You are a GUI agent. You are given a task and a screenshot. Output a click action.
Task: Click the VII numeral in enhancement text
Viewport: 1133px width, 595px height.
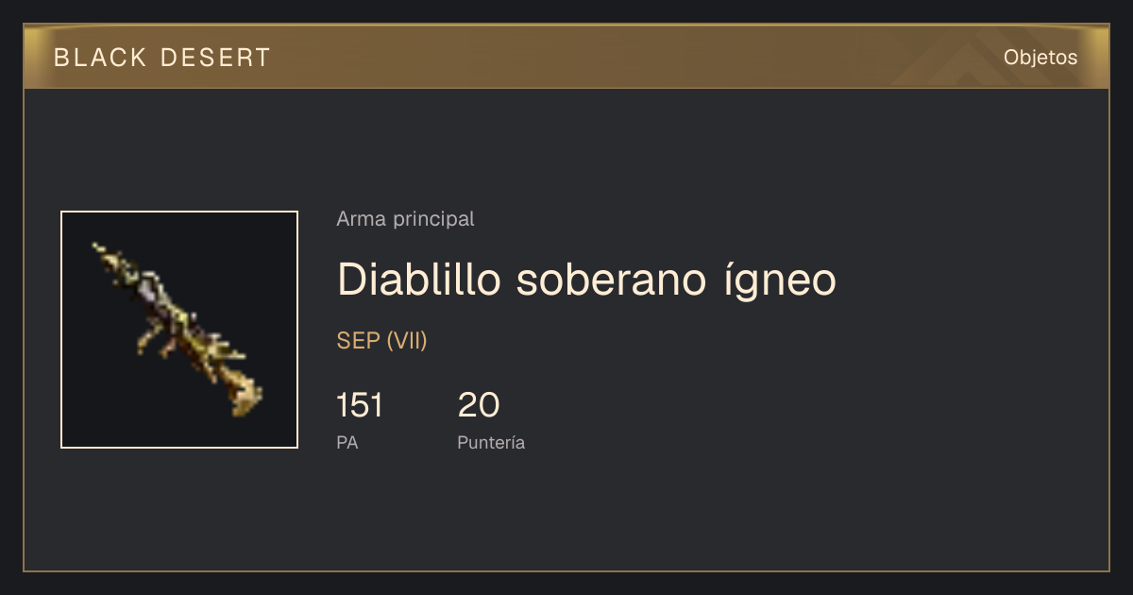(x=407, y=341)
